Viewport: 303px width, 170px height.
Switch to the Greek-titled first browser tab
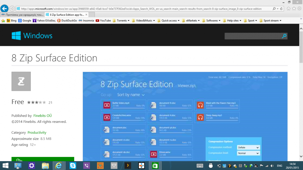[x=22, y=15]
